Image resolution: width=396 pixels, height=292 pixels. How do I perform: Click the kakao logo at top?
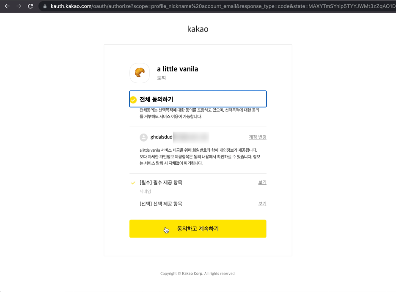coord(198,29)
